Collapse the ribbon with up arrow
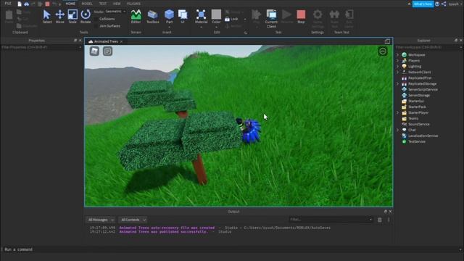Image resolution: width=464 pixels, height=261 pixels. click(409, 4)
